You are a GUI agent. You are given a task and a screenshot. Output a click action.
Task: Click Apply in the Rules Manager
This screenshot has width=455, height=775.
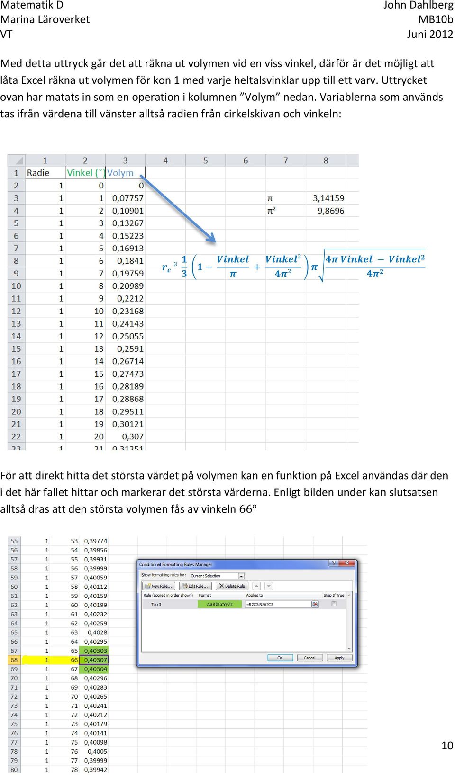point(339,658)
